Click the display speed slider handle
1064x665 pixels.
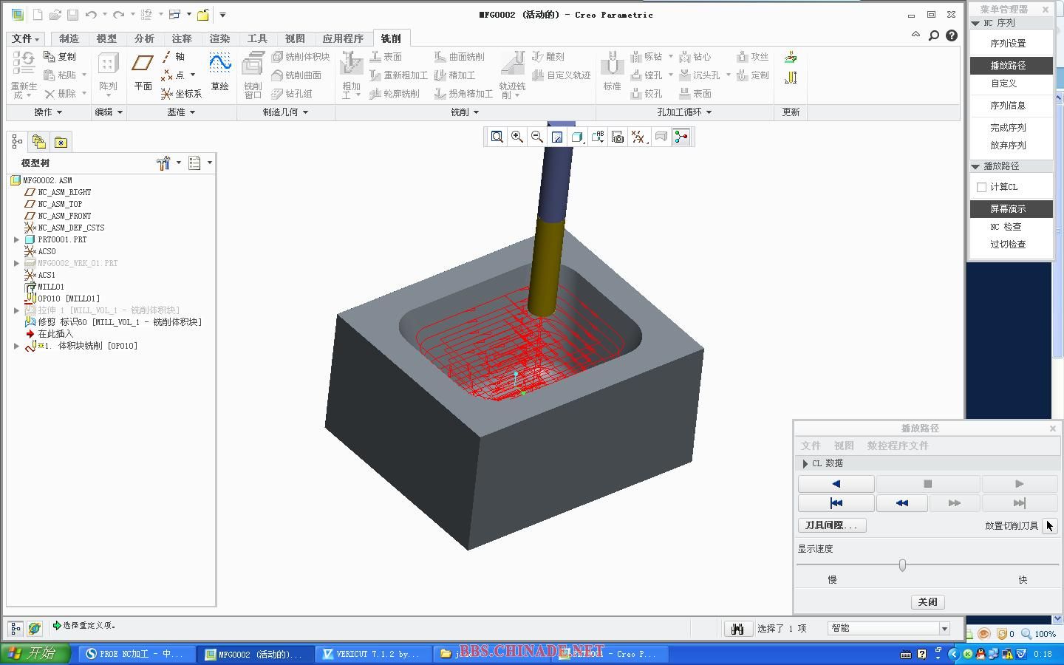pyautogui.click(x=902, y=565)
